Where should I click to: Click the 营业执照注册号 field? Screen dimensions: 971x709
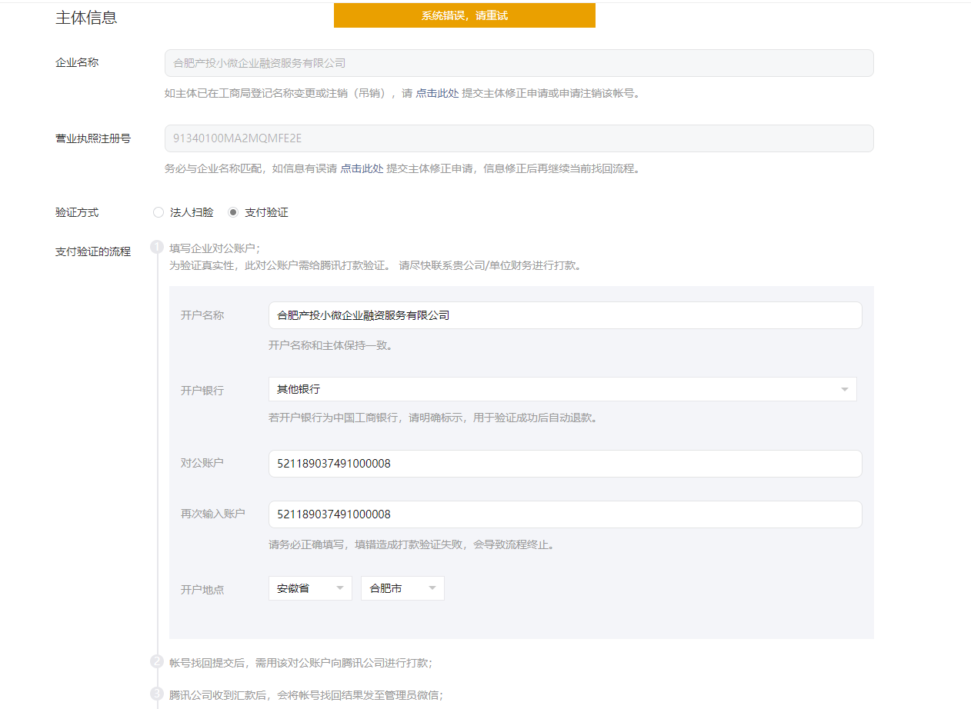point(519,138)
